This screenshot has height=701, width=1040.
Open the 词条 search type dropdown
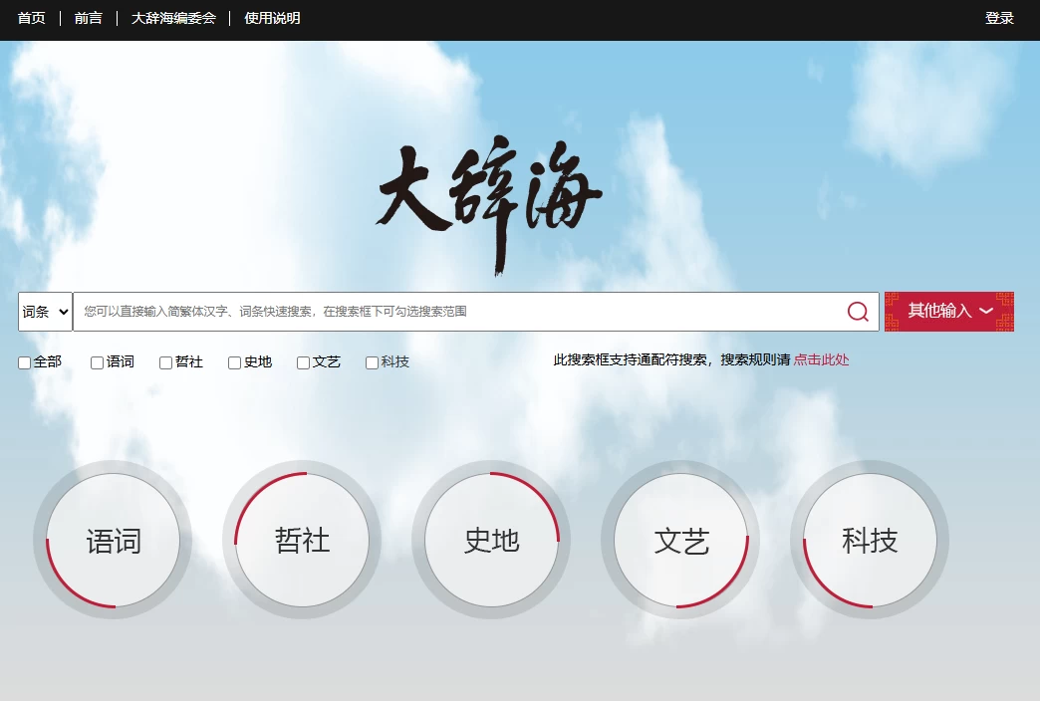(x=44, y=311)
